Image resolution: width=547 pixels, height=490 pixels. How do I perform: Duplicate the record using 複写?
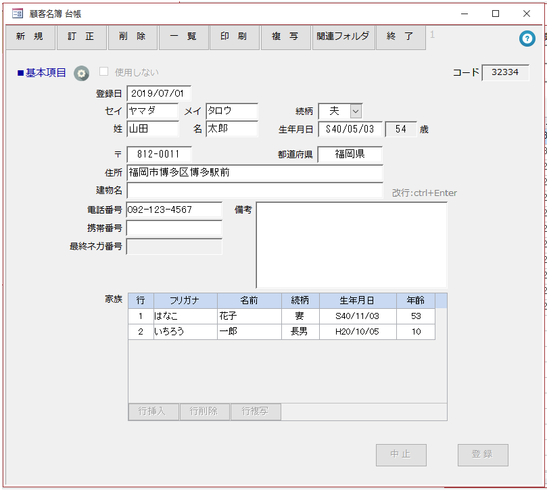[285, 38]
